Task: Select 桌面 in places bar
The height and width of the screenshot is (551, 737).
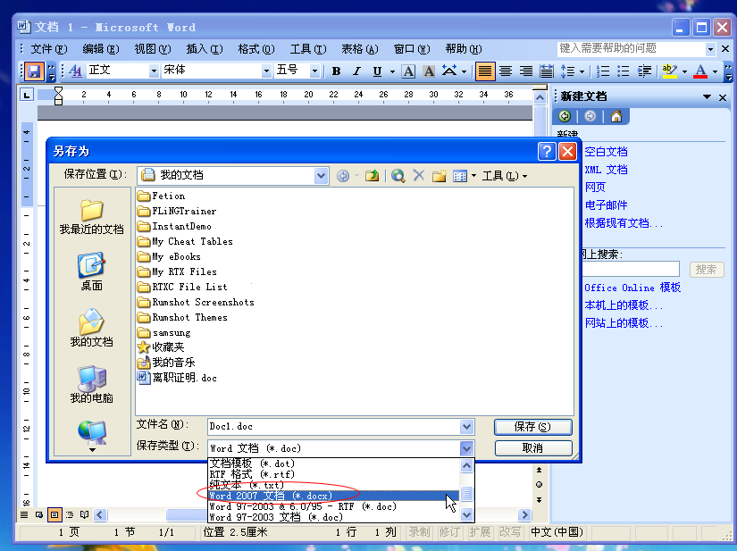Action: point(92,272)
